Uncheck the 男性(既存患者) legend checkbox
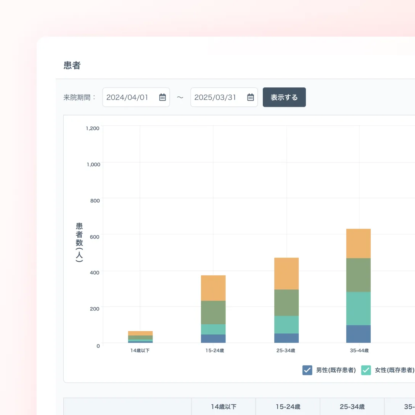Image resolution: width=415 pixels, height=415 pixels. pos(307,370)
